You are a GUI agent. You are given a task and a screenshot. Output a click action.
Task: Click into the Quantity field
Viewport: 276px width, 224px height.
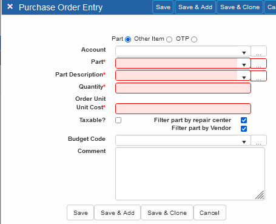pyautogui.click(x=183, y=88)
